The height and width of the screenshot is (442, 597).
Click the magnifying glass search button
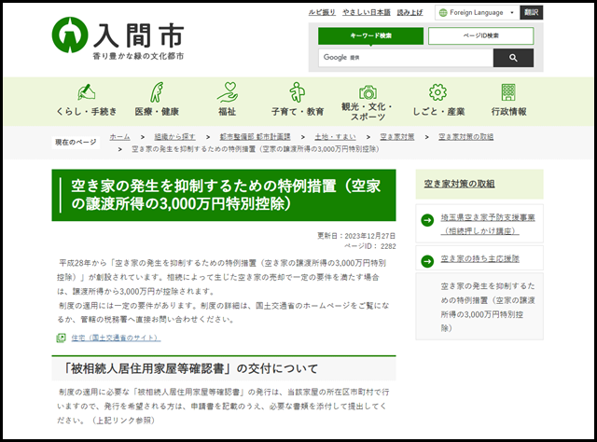click(513, 58)
